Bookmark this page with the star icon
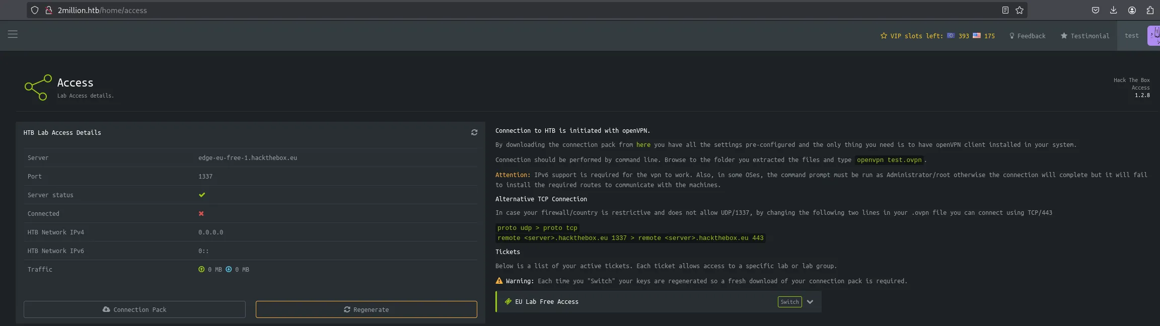 [x=1020, y=10]
